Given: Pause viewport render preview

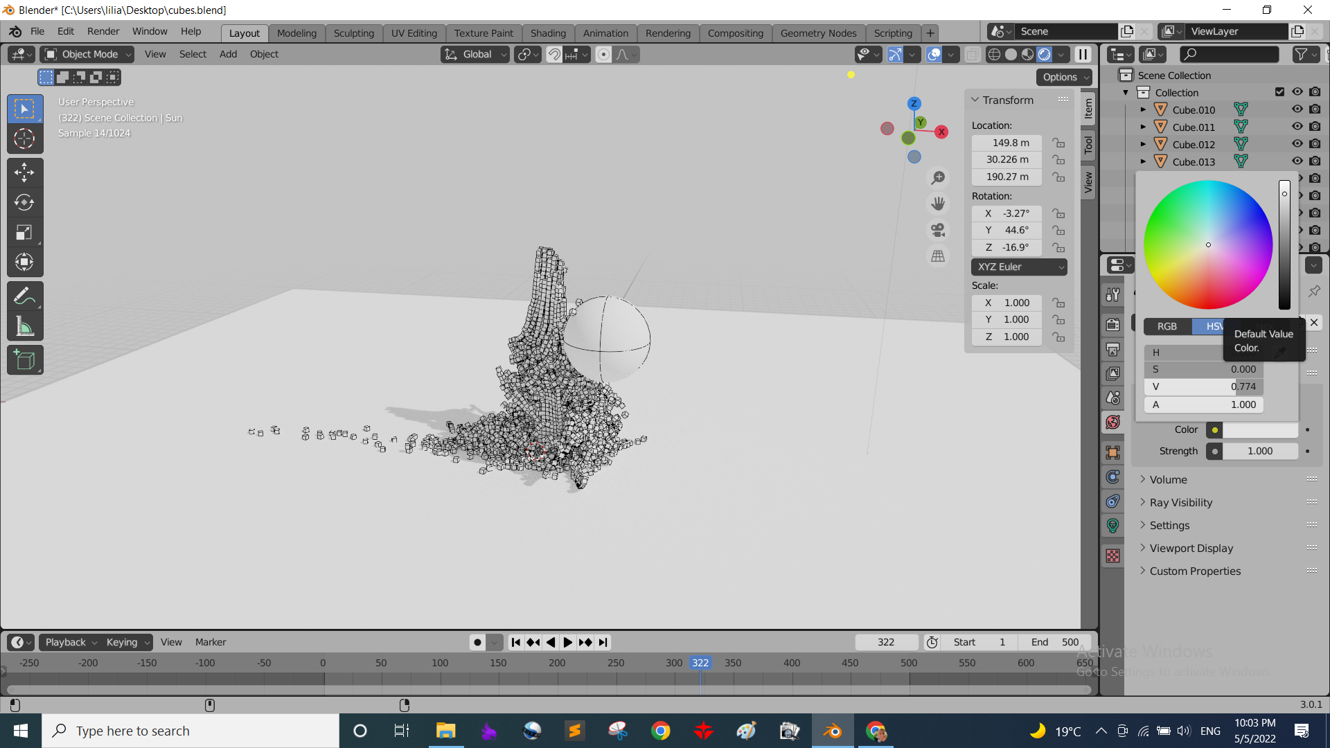Looking at the screenshot, I should [x=1083, y=54].
